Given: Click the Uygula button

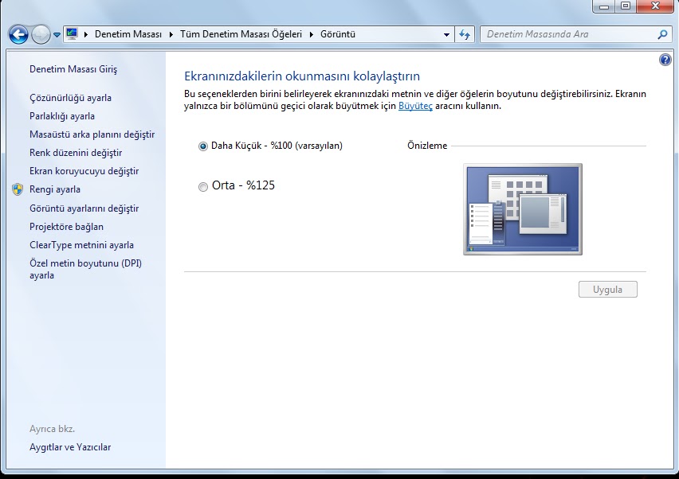Looking at the screenshot, I should pos(607,290).
